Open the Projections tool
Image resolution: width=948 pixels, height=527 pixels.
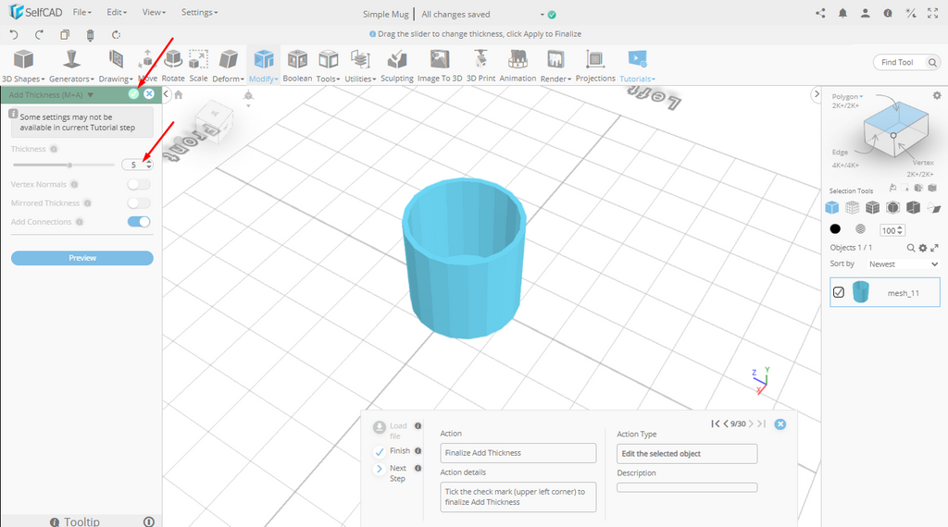click(595, 66)
